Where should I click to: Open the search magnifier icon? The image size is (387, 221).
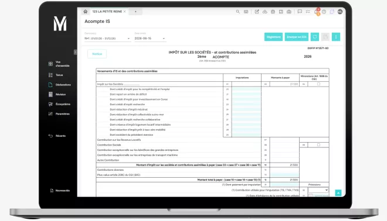237,12
